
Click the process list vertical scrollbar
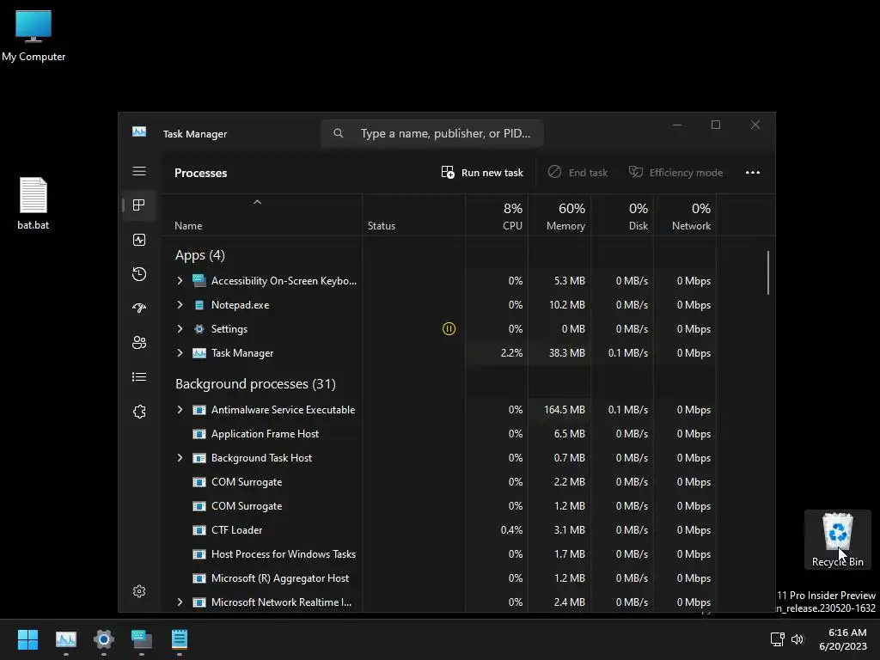pyautogui.click(x=767, y=272)
